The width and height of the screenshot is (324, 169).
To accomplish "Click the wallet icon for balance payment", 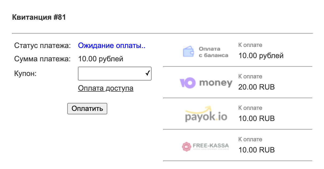I will pyautogui.click(x=189, y=51).
